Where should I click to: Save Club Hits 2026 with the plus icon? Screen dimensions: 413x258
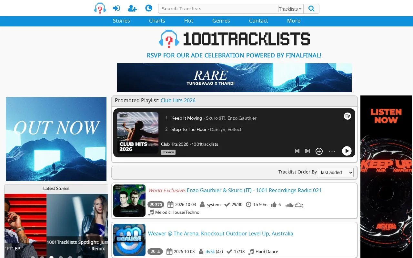click(319, 151)
